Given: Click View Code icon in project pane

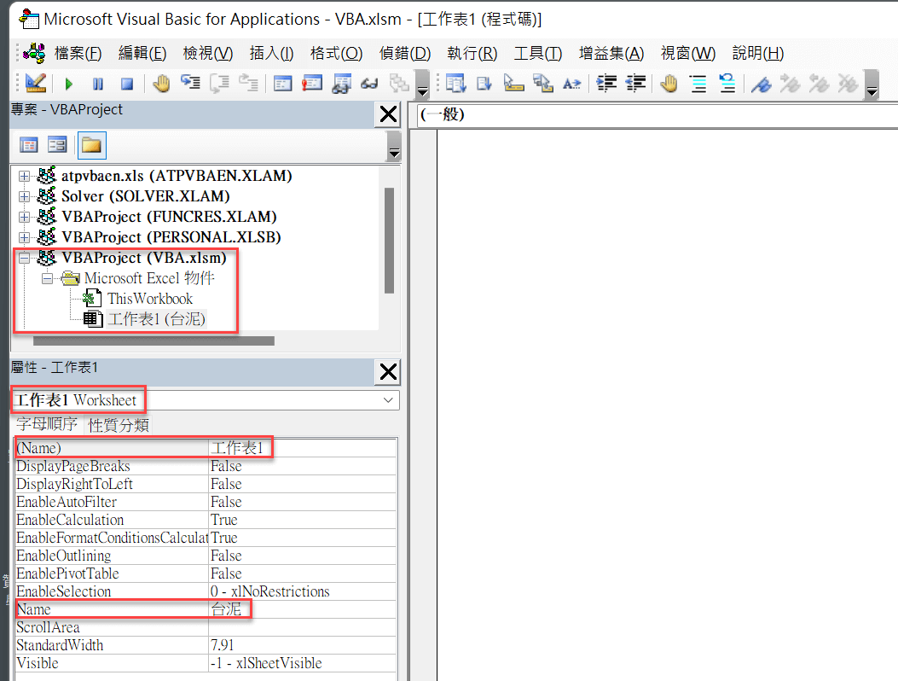Looking at the screenshot, I should point(29,144).
